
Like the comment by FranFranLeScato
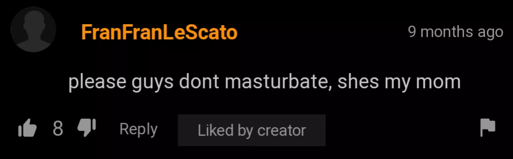pyautogui.click(x=27, y=128)
